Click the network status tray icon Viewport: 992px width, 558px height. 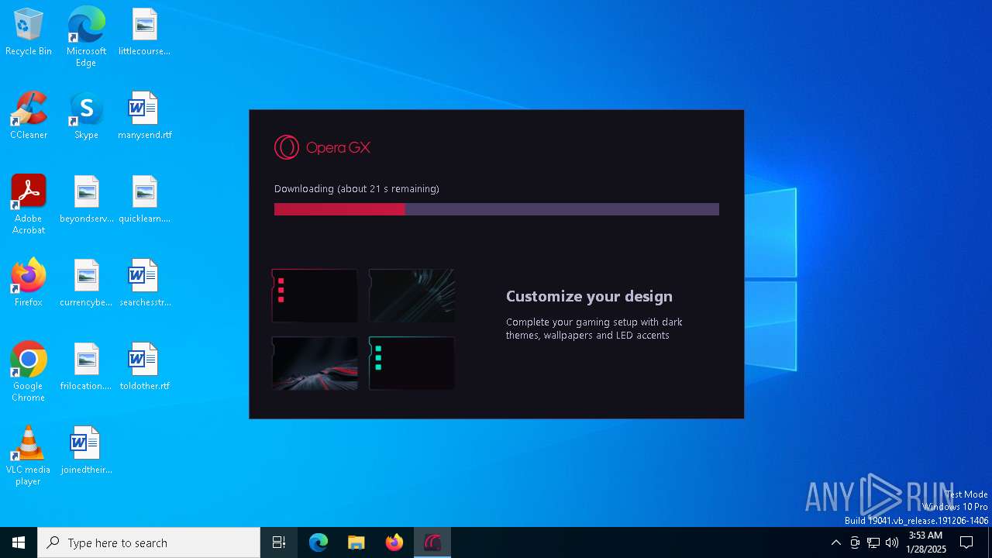873,542
